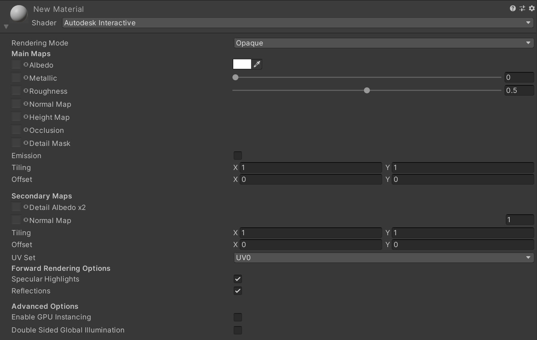Assign a texture to Normal Map slot
Image resolution: width=537 pixels, height=340 pixels.
pos(16,104)
